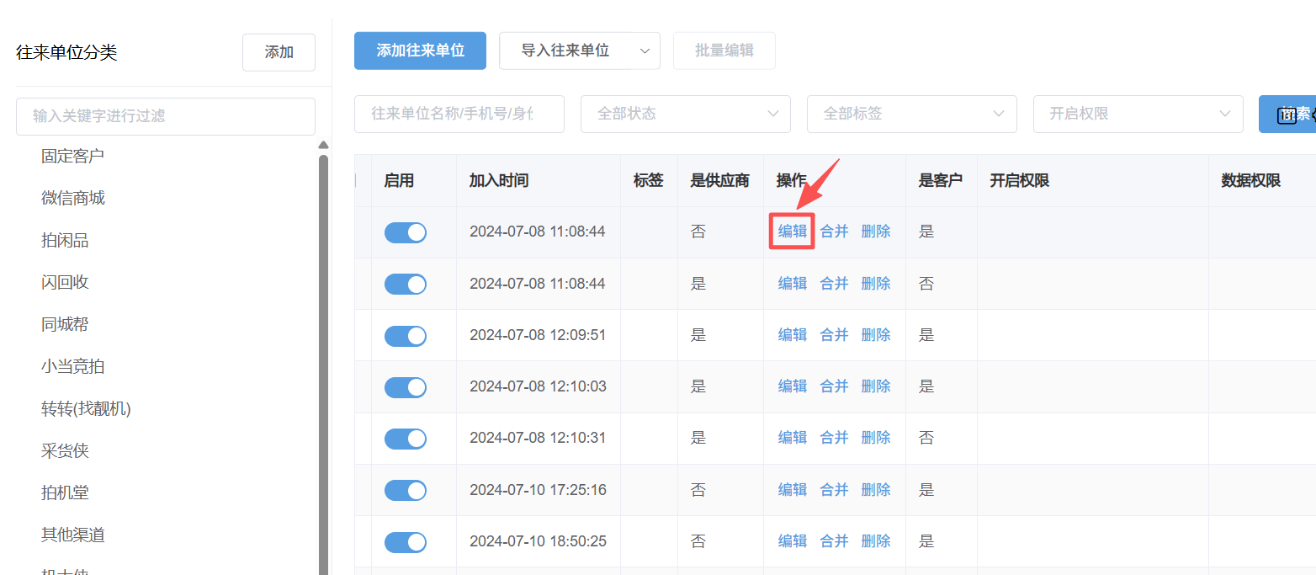Click the red-highlighted 编辑 link
The height and width of the screenshot is (575, 1316).
pos(792,232)
